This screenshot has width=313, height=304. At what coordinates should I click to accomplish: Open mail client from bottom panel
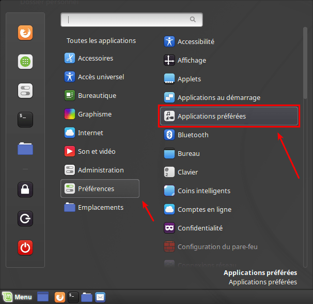[100, 297]
